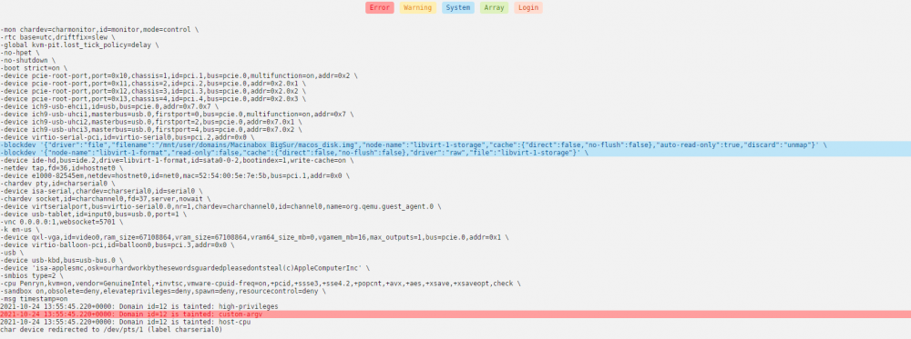Toggle the yellow Warning filter button
Screen dimensions: 911x339
[418, 7]
